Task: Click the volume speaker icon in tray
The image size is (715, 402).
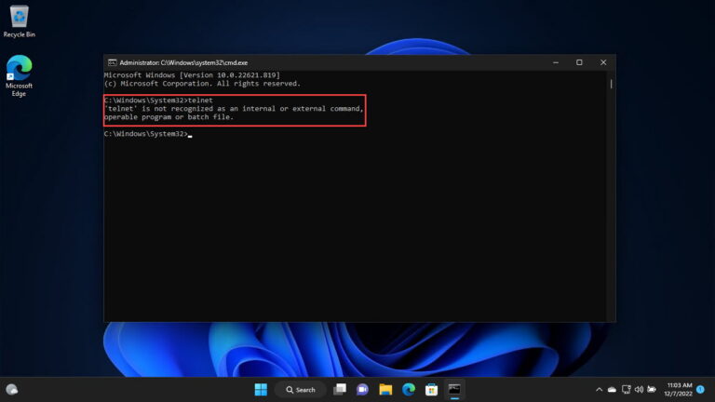Action: pos(639,389)
